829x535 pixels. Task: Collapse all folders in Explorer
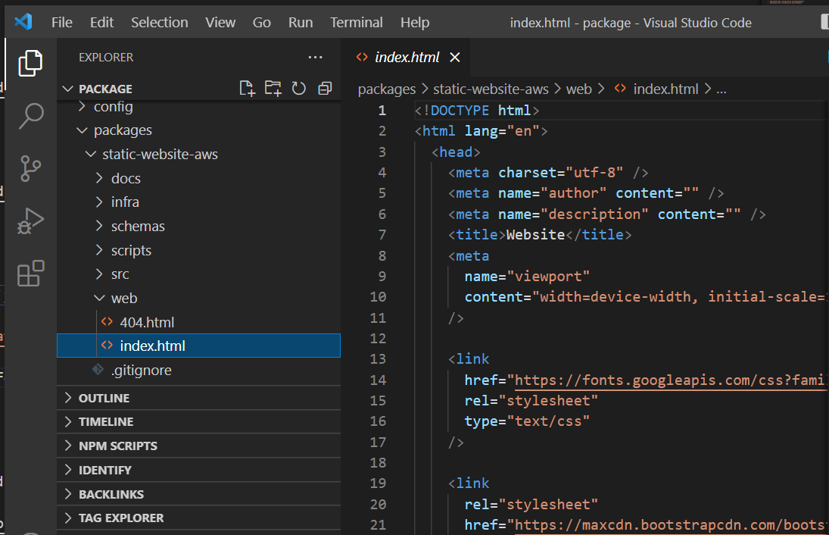pos(325,89)
